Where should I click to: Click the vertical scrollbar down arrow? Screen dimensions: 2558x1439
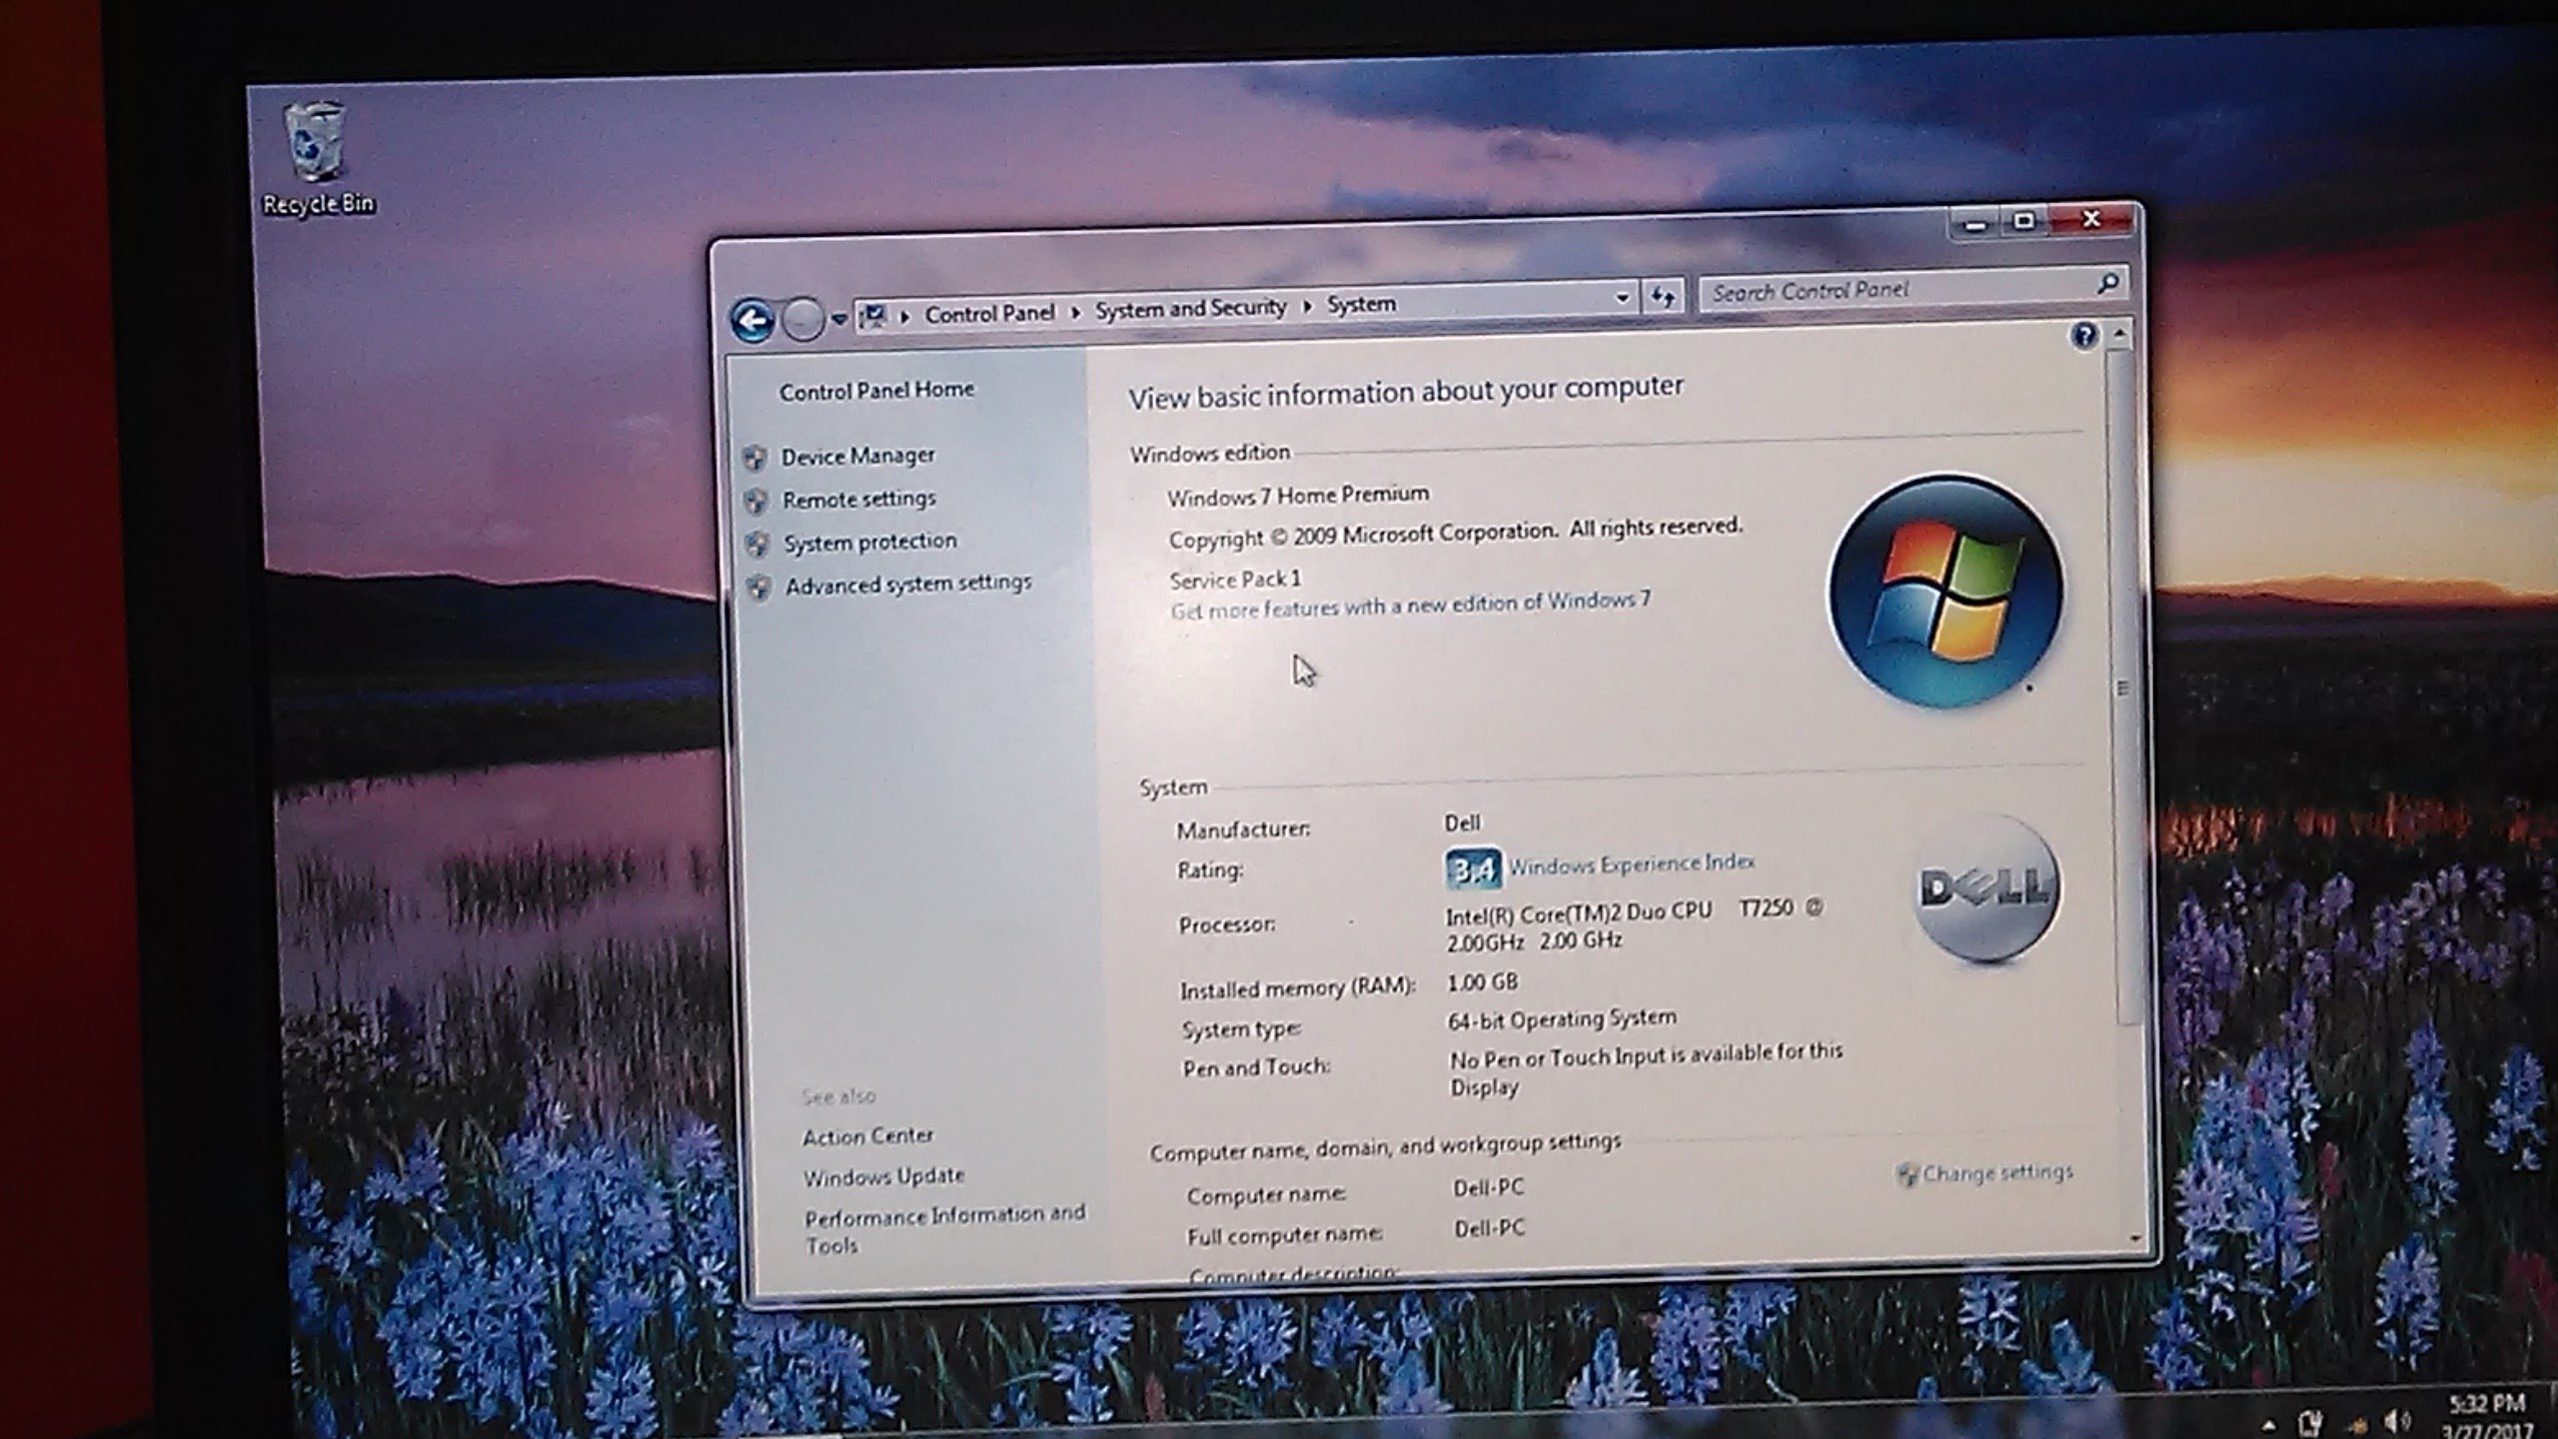2135,1239
